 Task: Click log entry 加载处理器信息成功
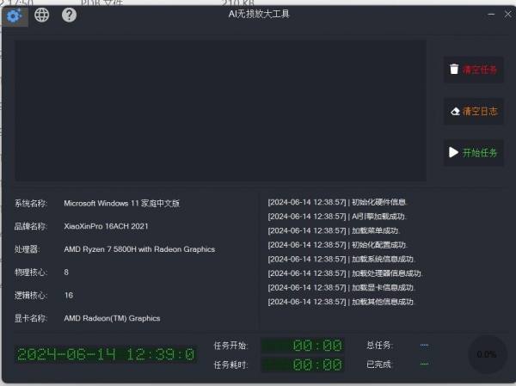[x=345, y=273]
